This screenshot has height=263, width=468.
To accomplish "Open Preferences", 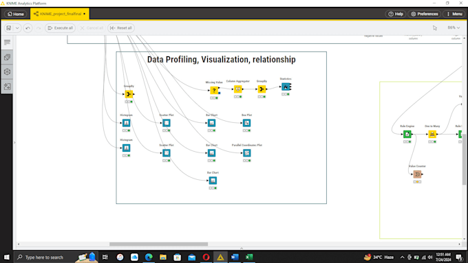I will pos(425,14).
